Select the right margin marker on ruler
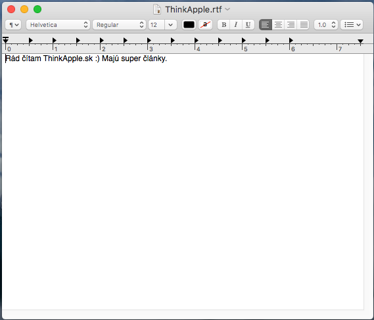The image size is (374, 320). pos(360,41)
